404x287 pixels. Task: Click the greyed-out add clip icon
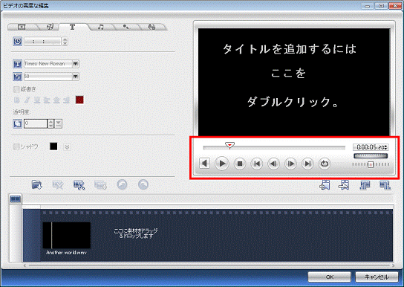(100, 184)
